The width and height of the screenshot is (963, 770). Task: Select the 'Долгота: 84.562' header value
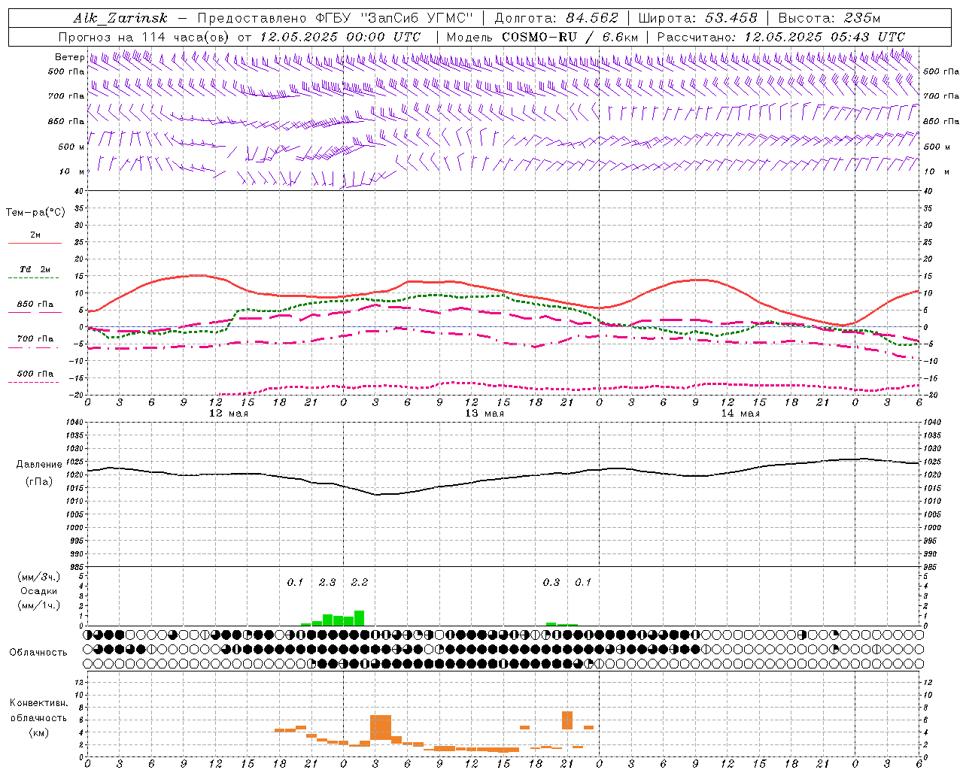click(556, 18)
